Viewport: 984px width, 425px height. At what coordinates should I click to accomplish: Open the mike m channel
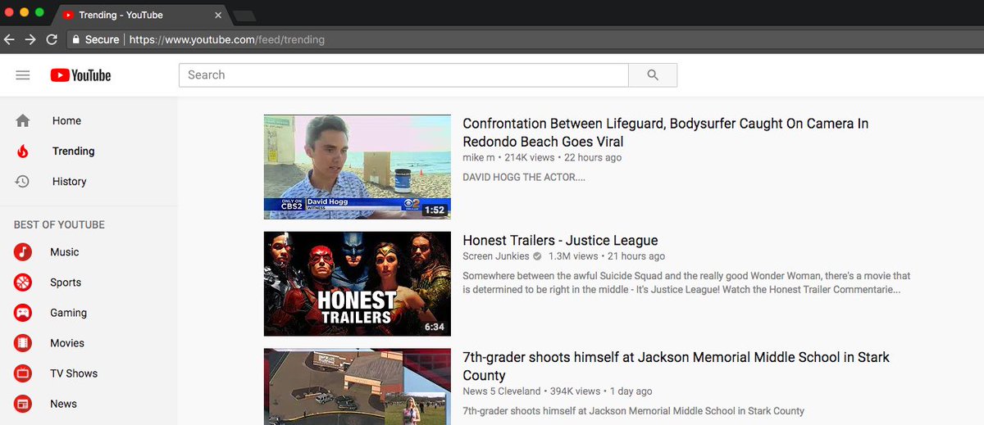click(479, 157)
